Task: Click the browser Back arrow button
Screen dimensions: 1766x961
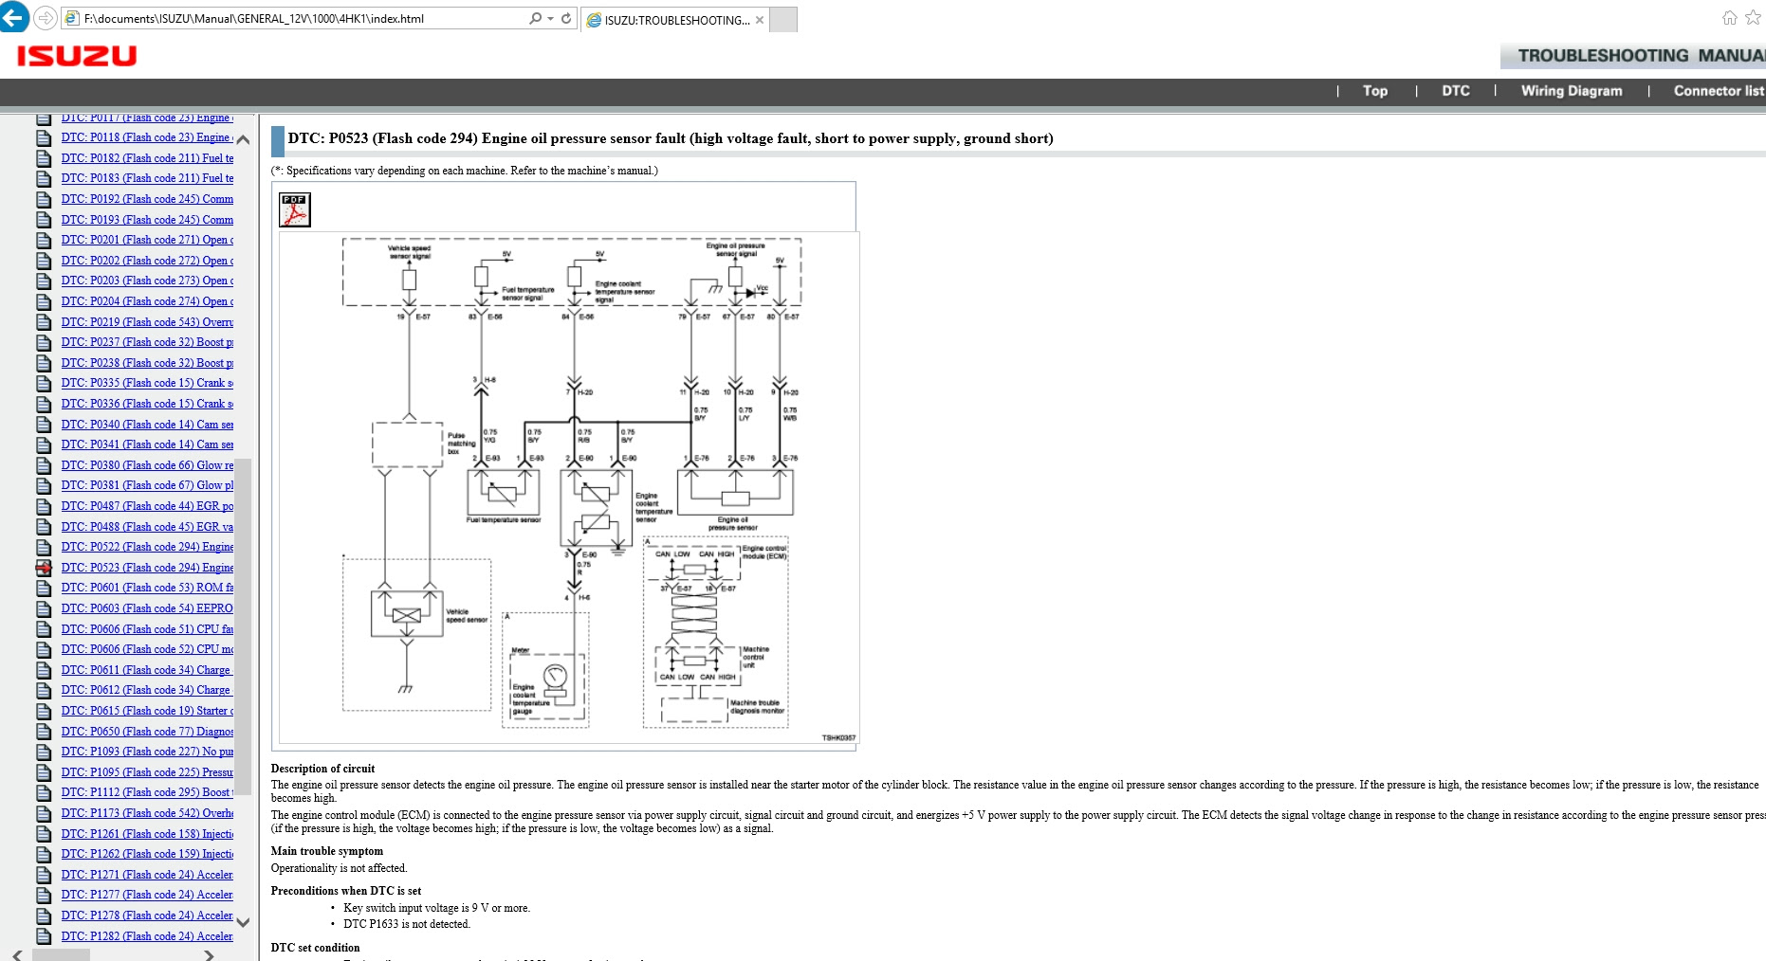Action: coord(14,18)
